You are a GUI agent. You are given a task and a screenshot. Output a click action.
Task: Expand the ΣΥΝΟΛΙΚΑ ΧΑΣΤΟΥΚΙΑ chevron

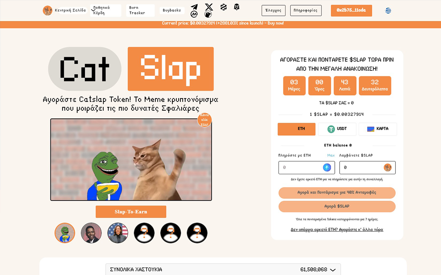(333, 270)
